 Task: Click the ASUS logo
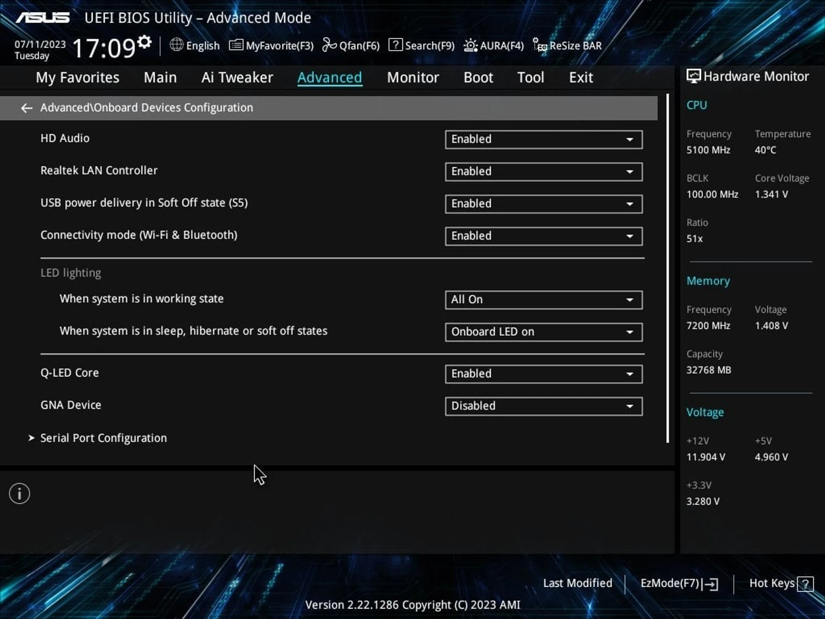point(43,18)
